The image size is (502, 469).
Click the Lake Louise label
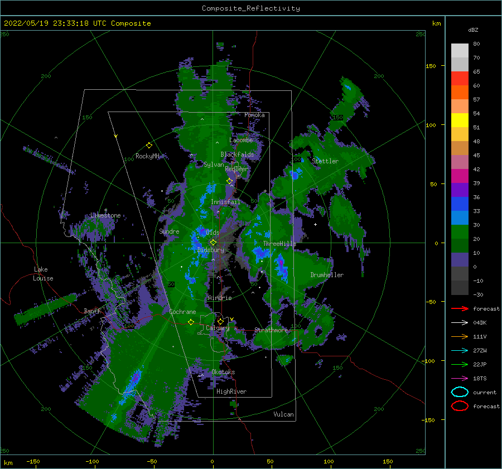pos(43,274)
